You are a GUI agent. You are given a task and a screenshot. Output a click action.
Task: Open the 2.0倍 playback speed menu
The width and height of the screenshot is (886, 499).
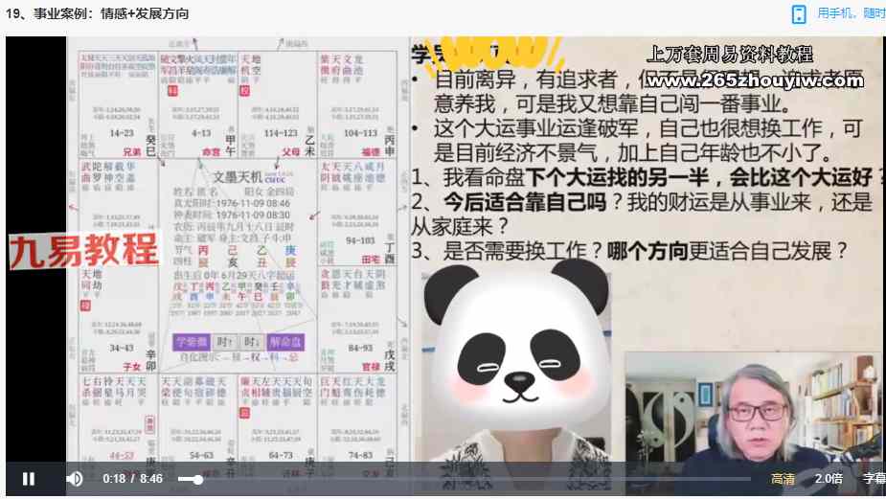828,479
